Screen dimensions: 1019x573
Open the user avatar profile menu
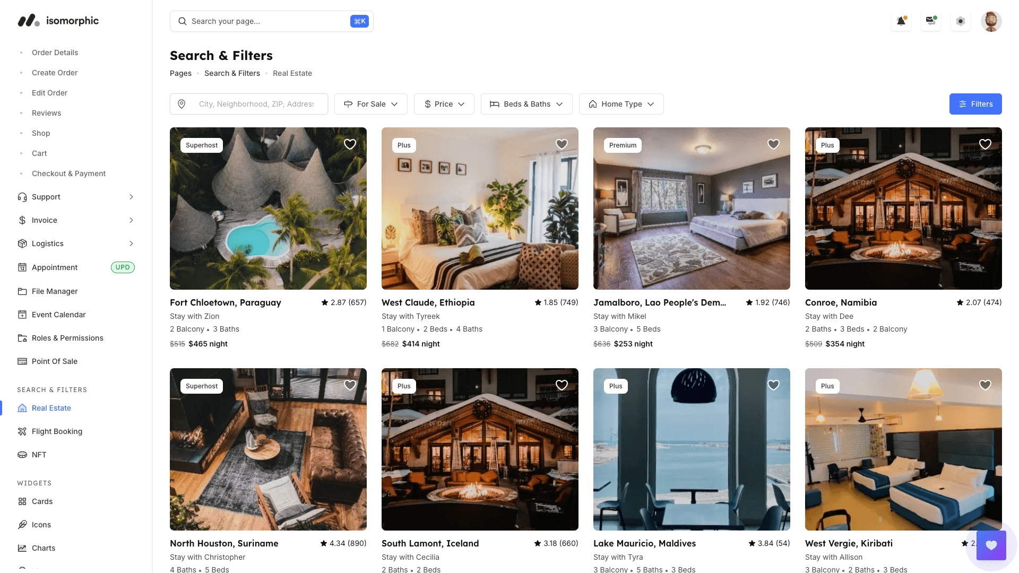coord(991,21)
